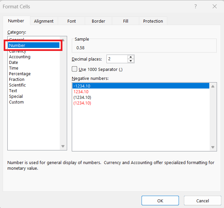224x208 pixels.
Task: Confirm with the OK button
Action: (160, 201)
